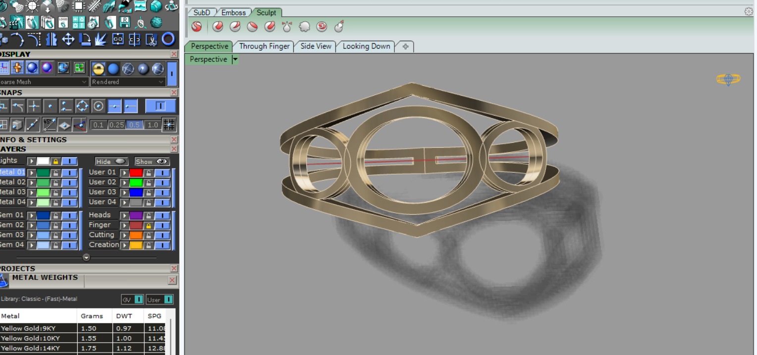Select the scissors trim tool icon
This screenshot has height=355, width=757.
click(151, 39)
